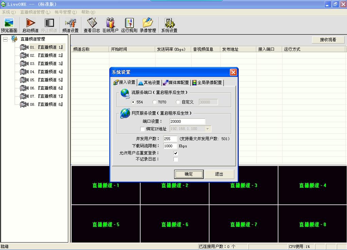Uncheck 允许用户名重复登录 checkbox

point(176,153)
